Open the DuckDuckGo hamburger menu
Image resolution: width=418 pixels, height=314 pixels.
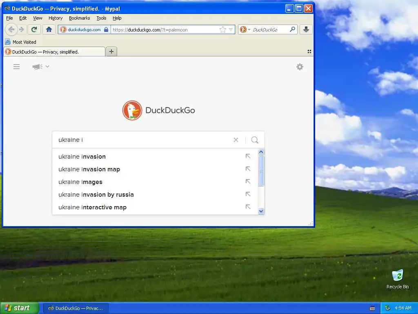click(16, 67)
